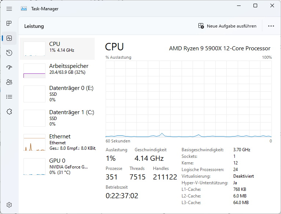Click the CPU utilization graph
281x214 pixels.
tap(189, 99)
